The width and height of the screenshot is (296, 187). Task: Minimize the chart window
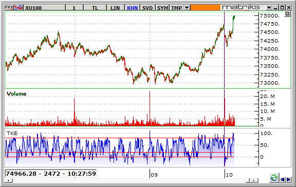(275, 8)
